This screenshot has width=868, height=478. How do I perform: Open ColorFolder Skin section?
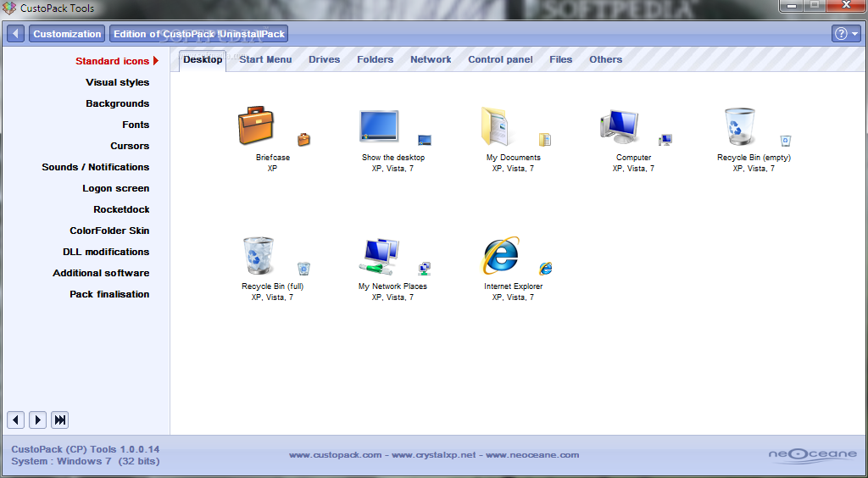pyautogui.click(x=109, y=231)
